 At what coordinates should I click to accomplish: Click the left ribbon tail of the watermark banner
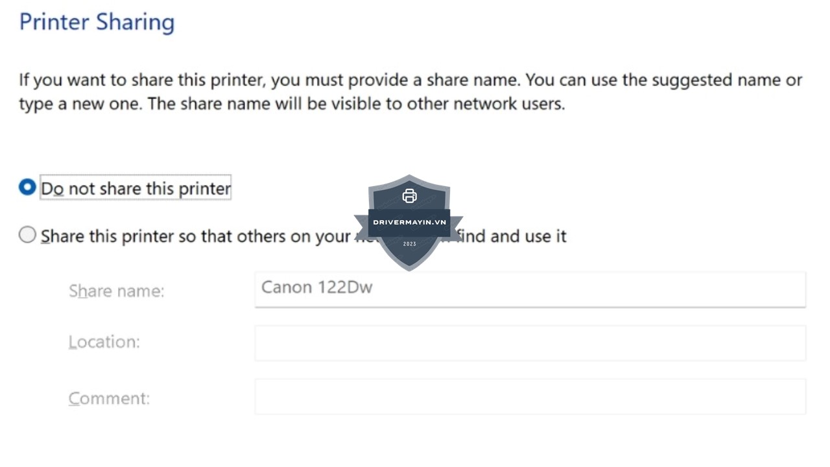361,221
